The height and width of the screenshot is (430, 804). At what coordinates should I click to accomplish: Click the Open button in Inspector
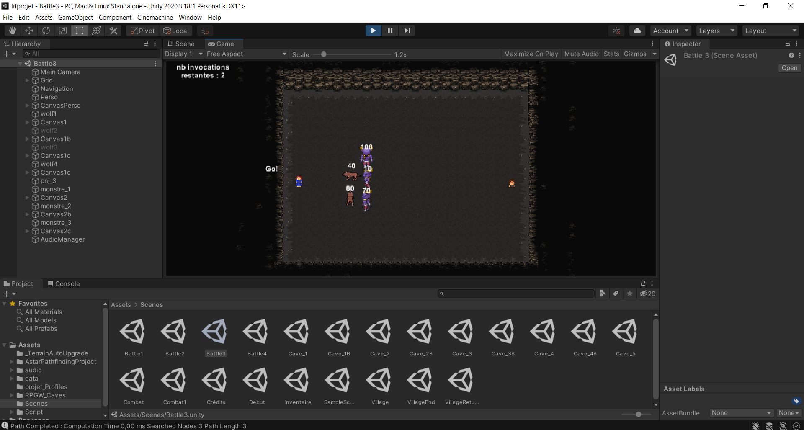pyautogui.click(x=789, y=68)
